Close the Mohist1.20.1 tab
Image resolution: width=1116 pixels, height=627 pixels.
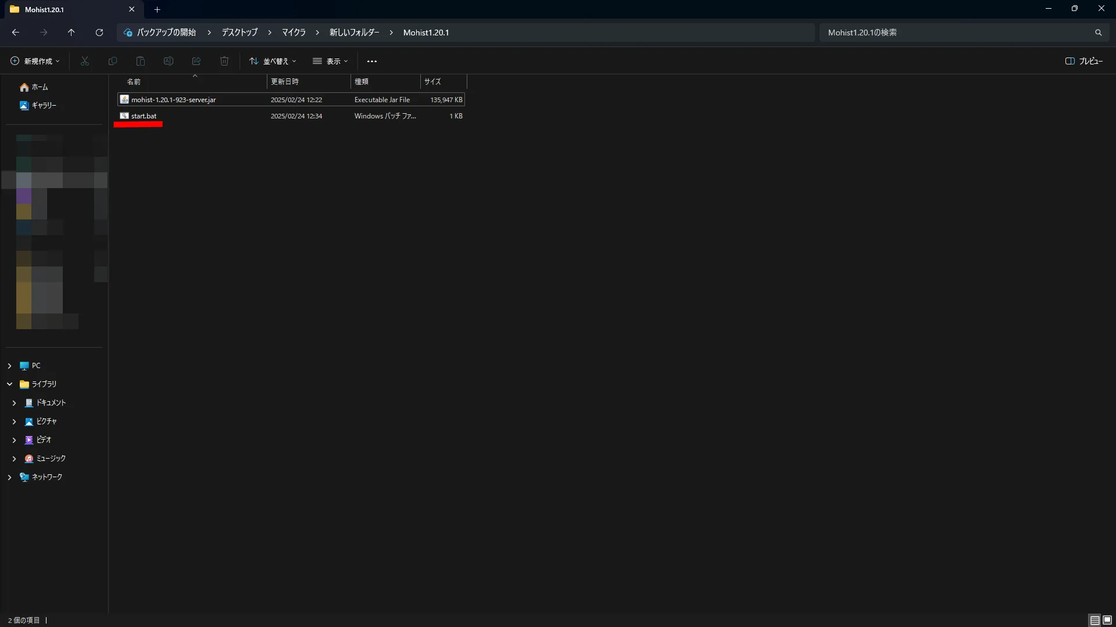(131, 9)
